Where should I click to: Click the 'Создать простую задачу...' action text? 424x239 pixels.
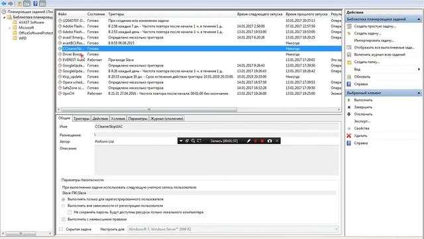(x=375, y=27)
